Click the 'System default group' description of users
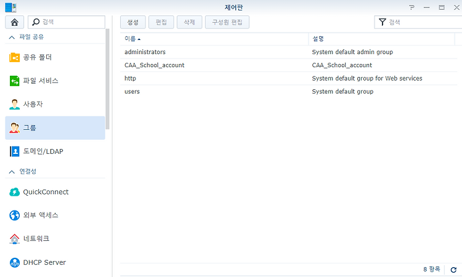This screenshot has width=462, height=277. pyautogui.click(x=342, y=92)
